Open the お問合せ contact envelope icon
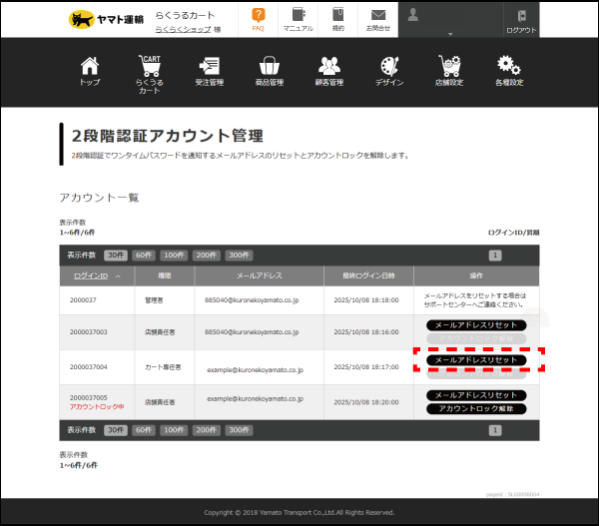599x526 pixels. pyautogui.click(x=377, y=17)
